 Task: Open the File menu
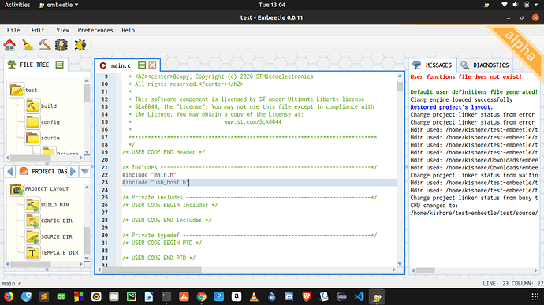point(13,30)
